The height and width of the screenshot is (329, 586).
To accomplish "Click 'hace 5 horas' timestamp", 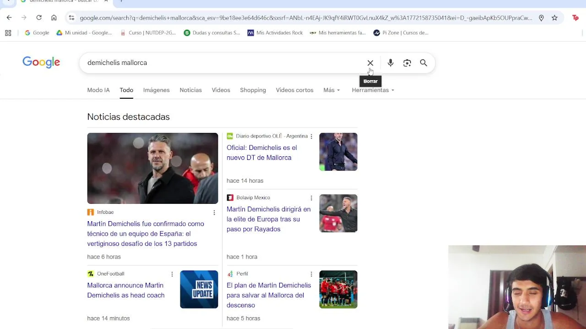I will pyautogui.click(x=243, y=318).
